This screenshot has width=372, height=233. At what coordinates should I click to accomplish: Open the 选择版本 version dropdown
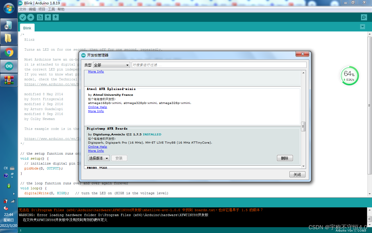click(x=99, y=158)
